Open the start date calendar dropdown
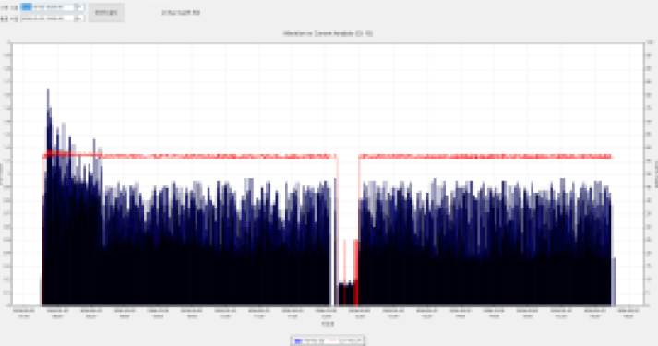658x346 pixels. tap(78, 7)
